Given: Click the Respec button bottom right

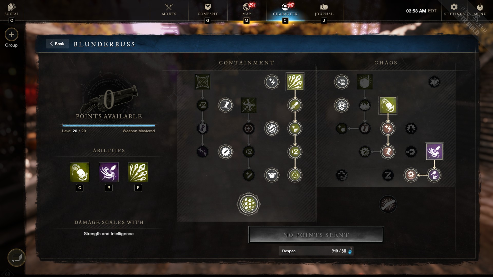Looking at the screenshot, I should coord(316,251).
